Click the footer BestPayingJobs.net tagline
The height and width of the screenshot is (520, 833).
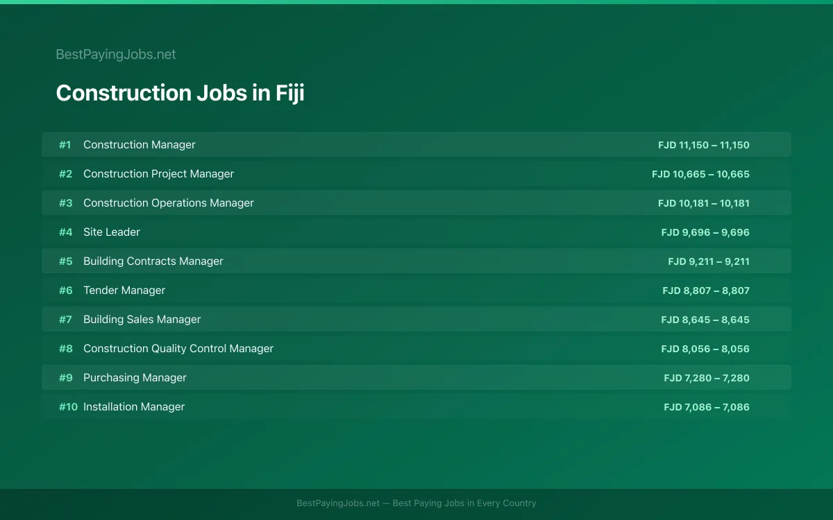(416, 503)
